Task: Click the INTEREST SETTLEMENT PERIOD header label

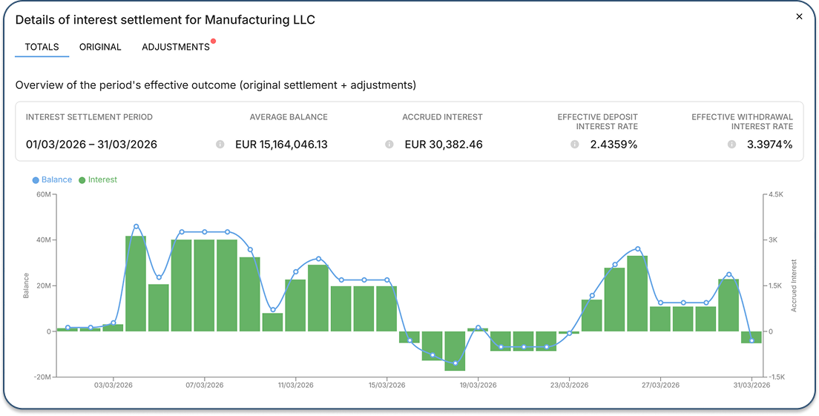Action: point(89,117)
